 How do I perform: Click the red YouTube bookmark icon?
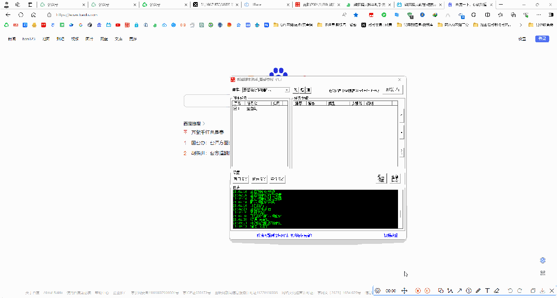click(x=117, y=25)
